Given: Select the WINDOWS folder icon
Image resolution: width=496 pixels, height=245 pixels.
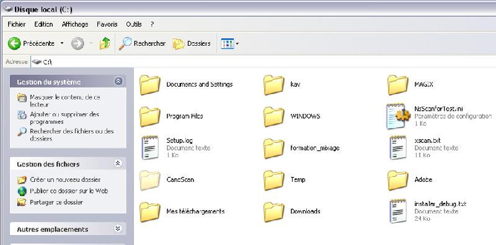Looking at the screenshot, I should point(274,116).
